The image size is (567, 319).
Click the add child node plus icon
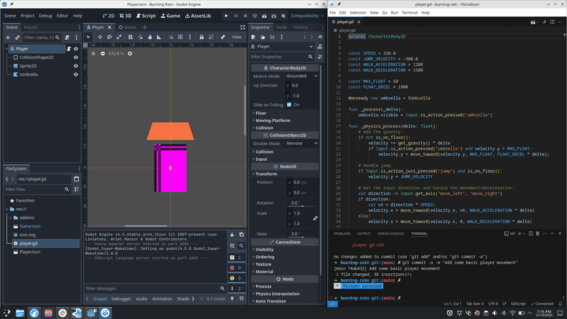[8, 38]
